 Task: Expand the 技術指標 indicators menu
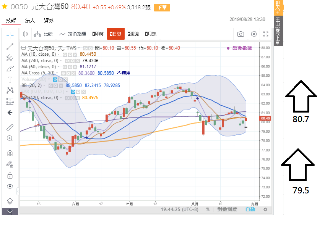point(73,34)
